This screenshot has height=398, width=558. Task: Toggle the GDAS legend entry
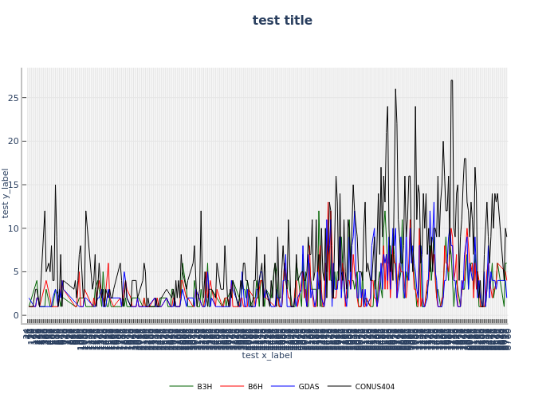(x=308, y=387)
